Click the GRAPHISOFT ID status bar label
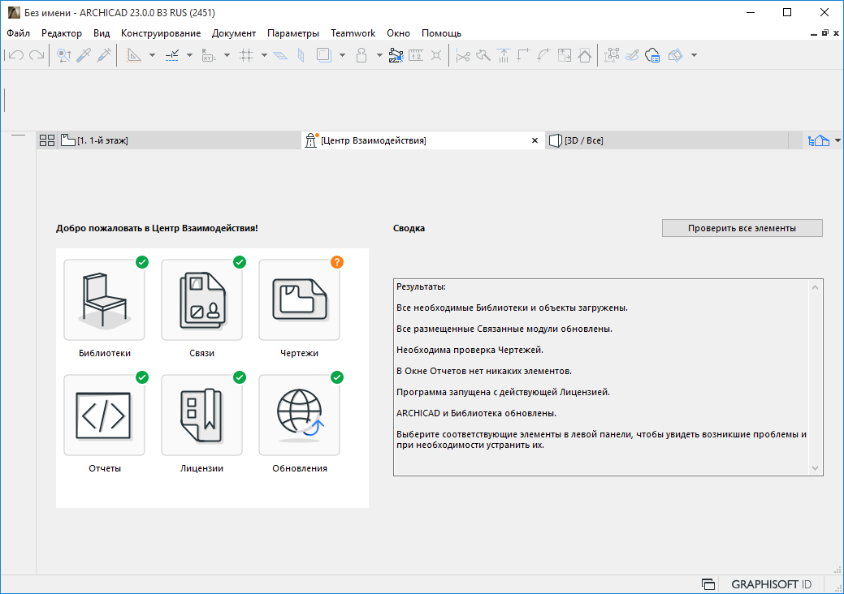The image size is (844, 594). coord(771,584)
